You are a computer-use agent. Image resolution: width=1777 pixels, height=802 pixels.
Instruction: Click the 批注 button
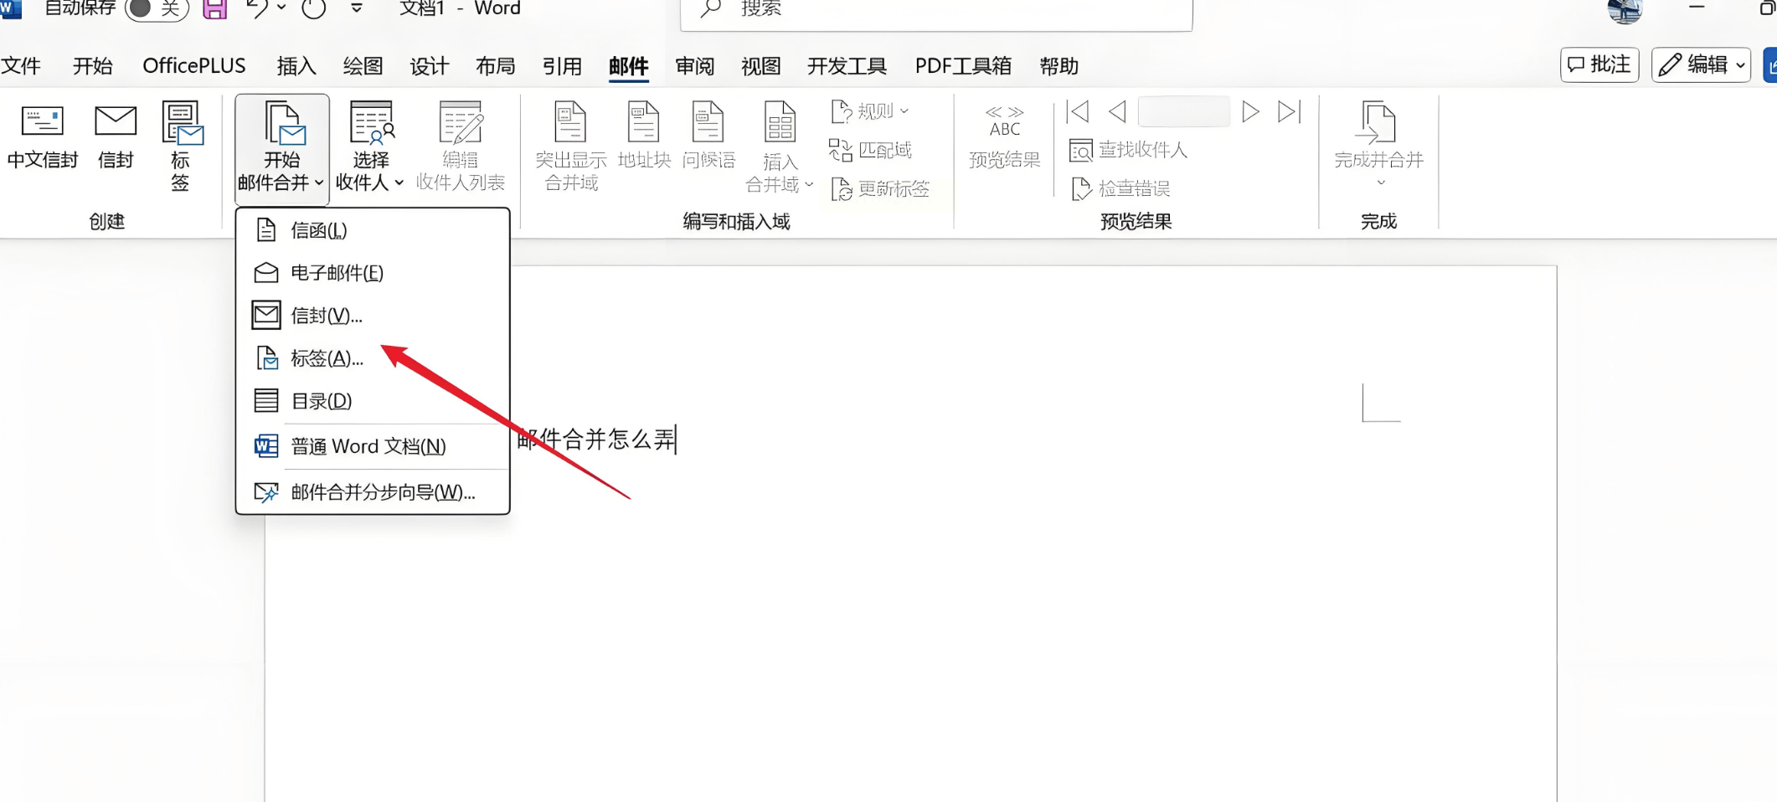tap(1598, 64)
